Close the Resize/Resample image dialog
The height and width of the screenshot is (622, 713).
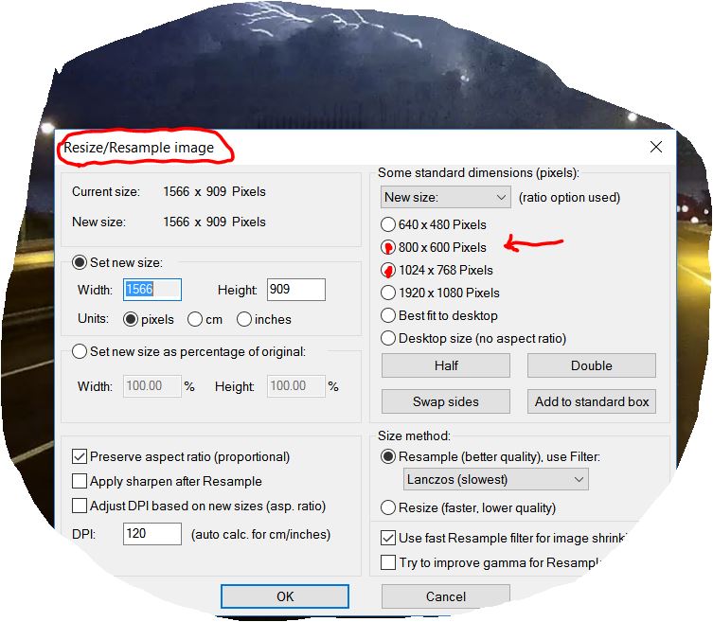pyautogui.click(x=655, y=147)
